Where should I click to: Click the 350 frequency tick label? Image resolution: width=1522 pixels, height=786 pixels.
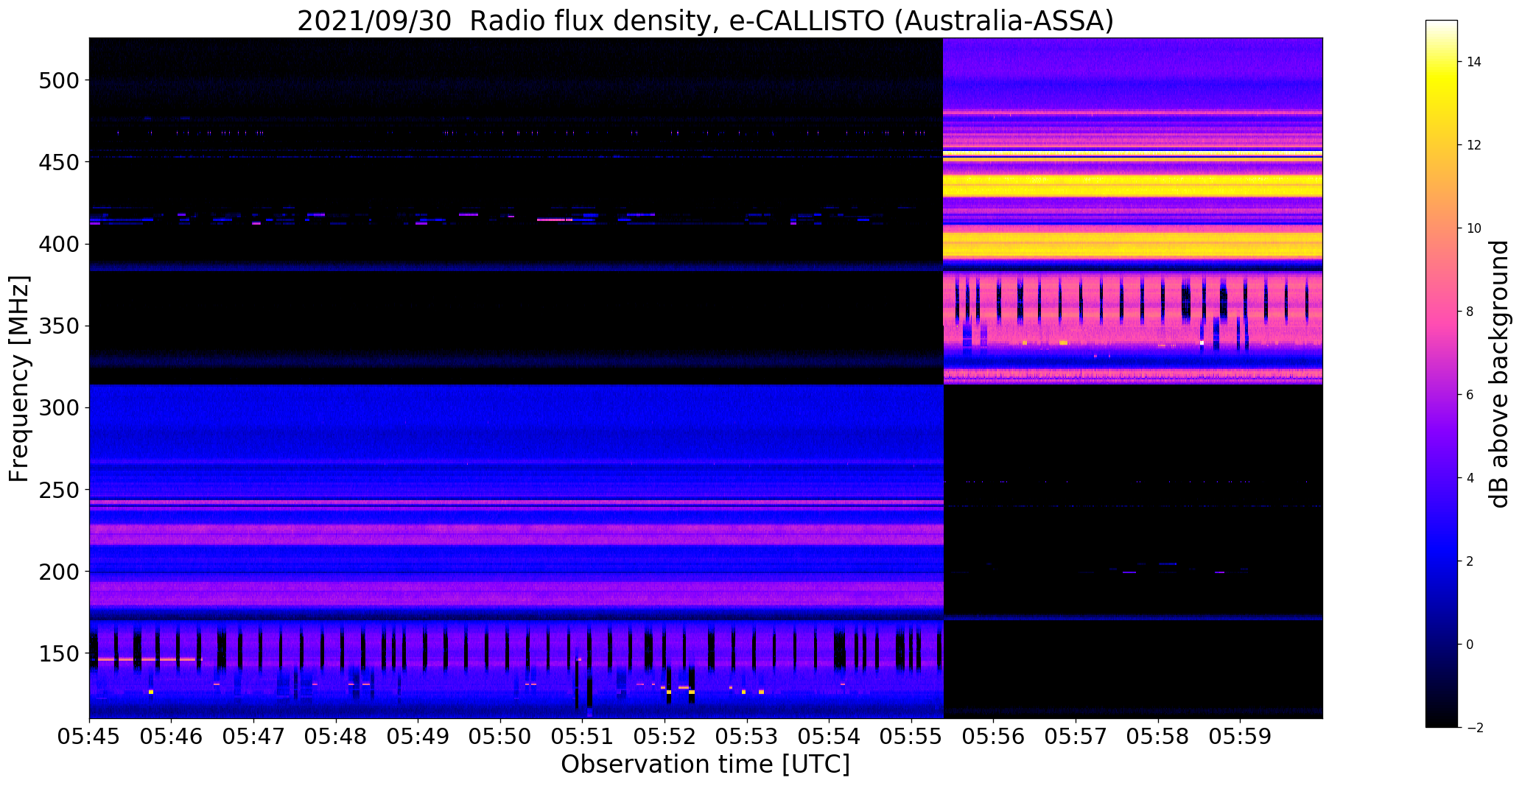tap(58, 326)
